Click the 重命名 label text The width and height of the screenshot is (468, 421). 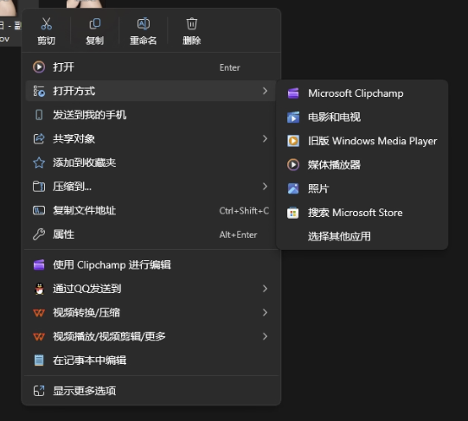tap(144, 41)
